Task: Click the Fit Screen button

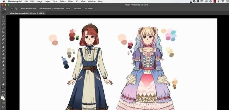Action: click(78, 9)
